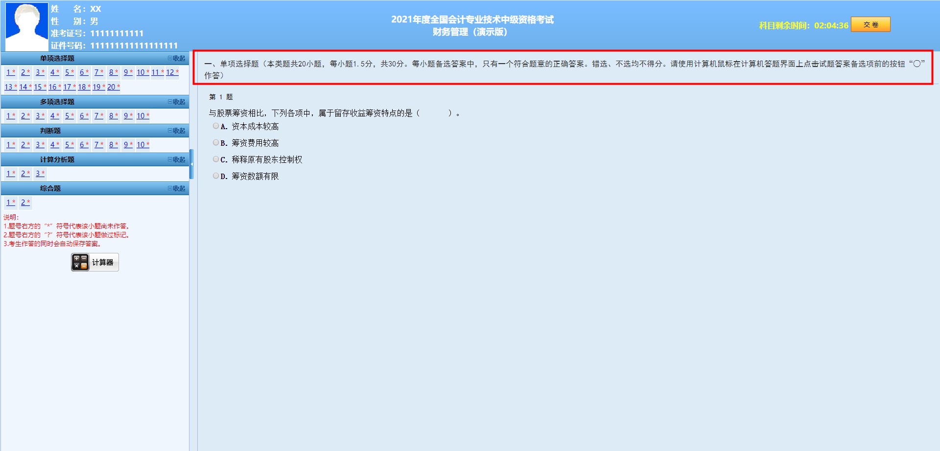This screenshot has width=940, height=451.
Task: Go to 判断题 question 10
Action: coord(143,145)
